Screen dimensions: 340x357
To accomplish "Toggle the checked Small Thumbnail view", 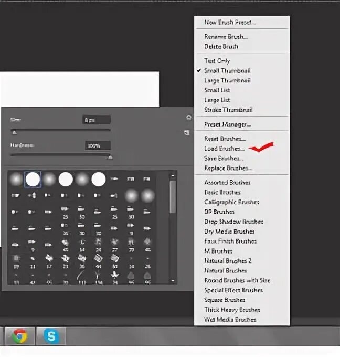I will (227, 70).
